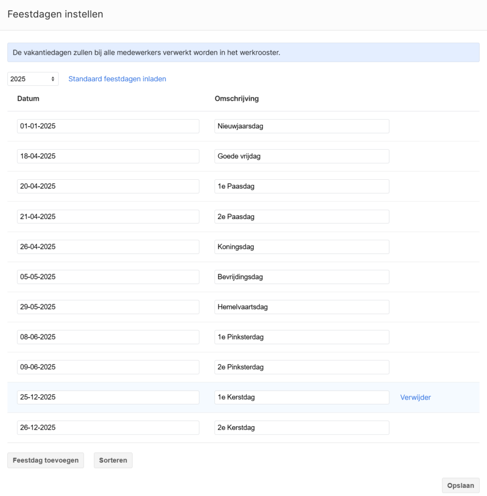Click 'Standaard feestdagen inladen' link

coord(117,79)
